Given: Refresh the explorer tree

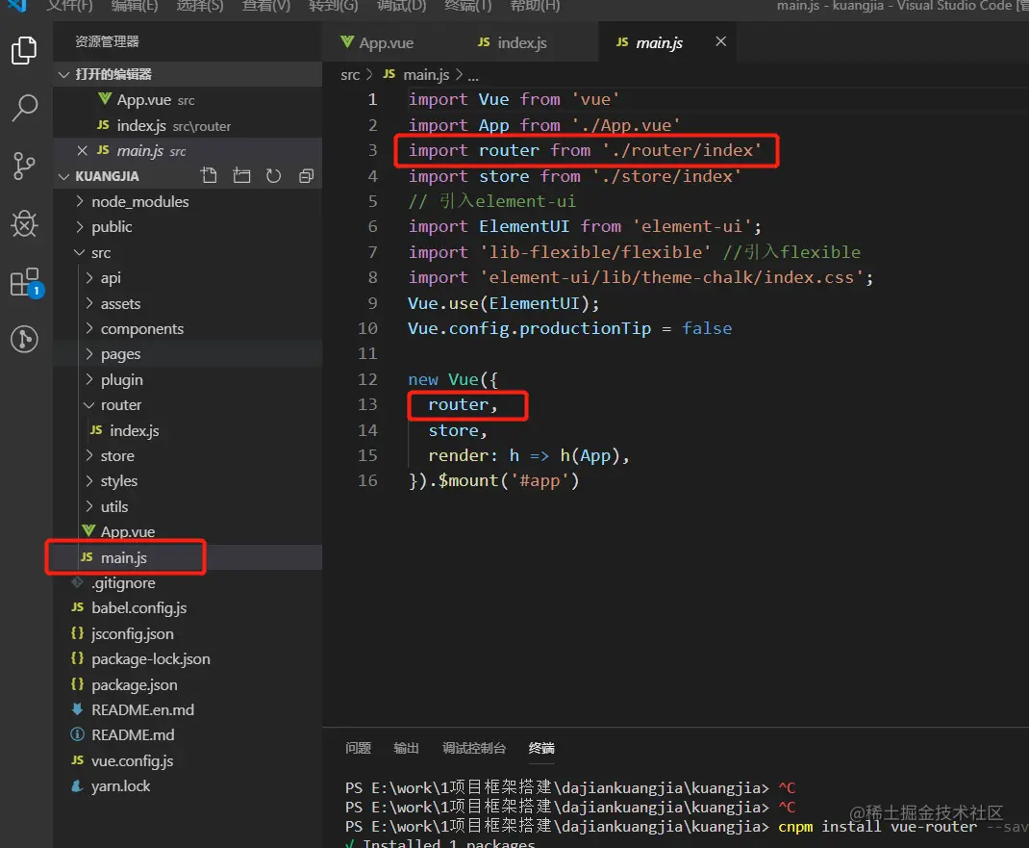Looking at the screenshot, I should pyautogui.click(x=274, y=175).
